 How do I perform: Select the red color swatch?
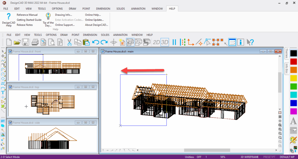(293, 62)
